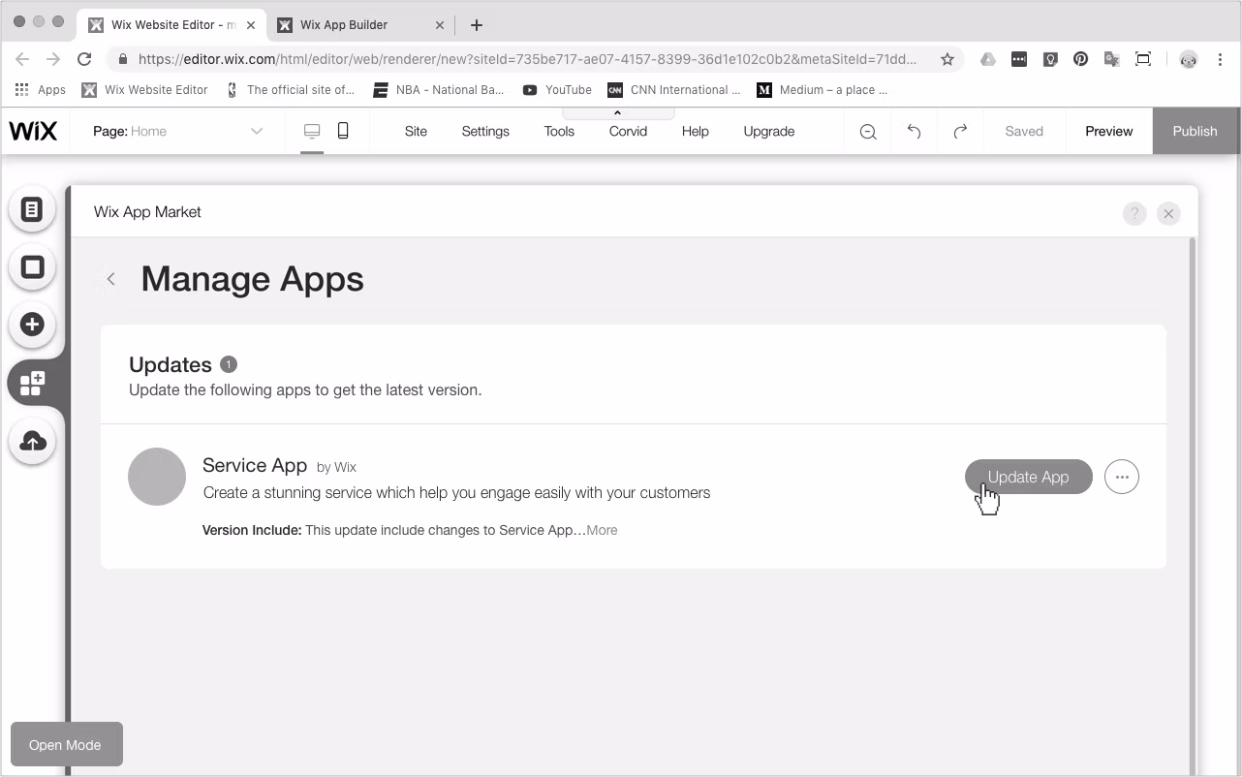Switch to desktop view icon

point(312,131)
